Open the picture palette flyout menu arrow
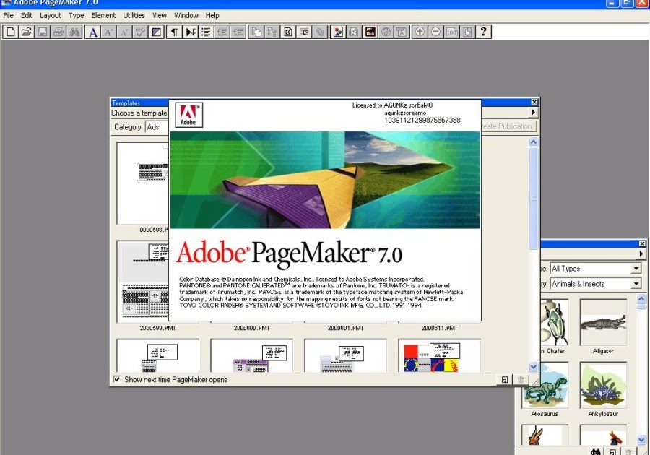650x455 pixels. pyautogui.click(x=642, y=253)
